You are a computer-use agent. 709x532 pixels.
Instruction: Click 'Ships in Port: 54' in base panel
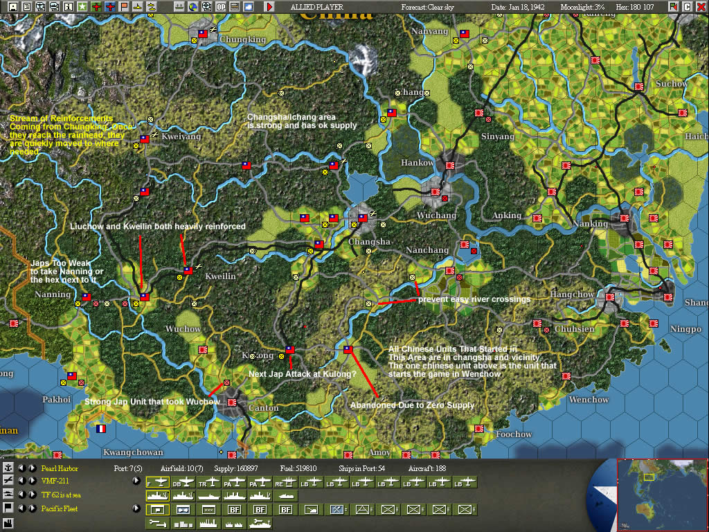point(361,468)
